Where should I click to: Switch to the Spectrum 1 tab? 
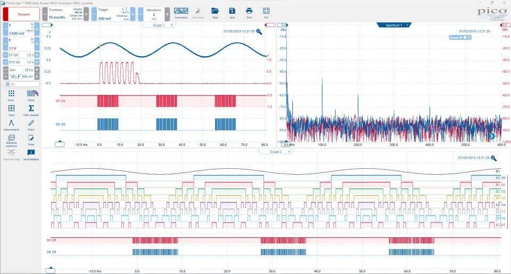[393, 25]
